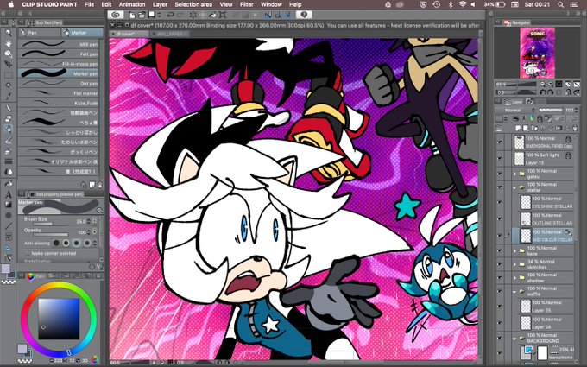Click the New document icon in command bar
The width and height of the screenshot is (587, 367).
click(x=132, y=15)
